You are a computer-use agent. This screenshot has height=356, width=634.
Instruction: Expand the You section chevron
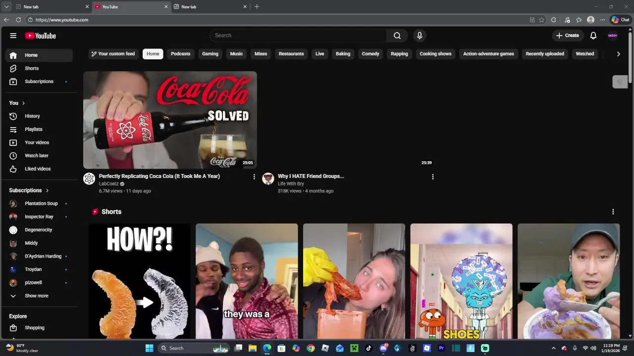click(x=23, y=103)
